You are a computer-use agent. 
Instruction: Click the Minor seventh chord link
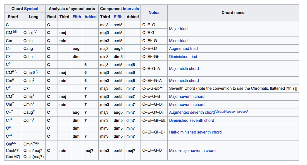[187, 105]
